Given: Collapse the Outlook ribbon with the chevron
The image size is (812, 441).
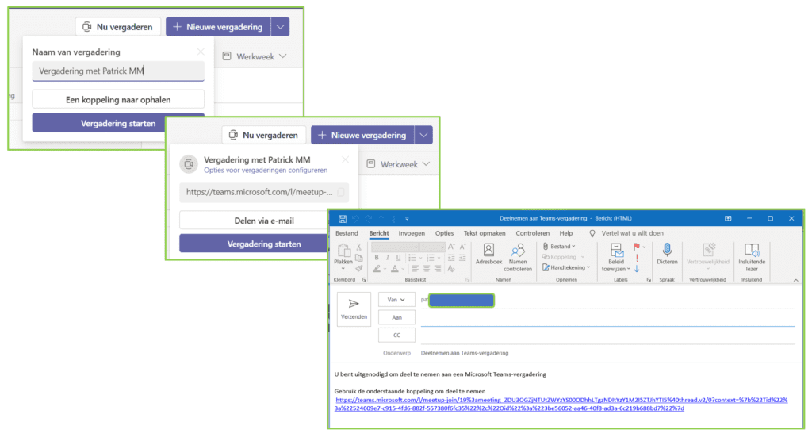Looking at the screenshot, I should 795,280.
